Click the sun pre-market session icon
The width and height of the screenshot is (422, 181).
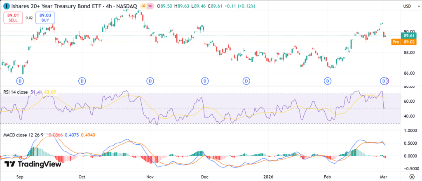[x=143, y=6]
